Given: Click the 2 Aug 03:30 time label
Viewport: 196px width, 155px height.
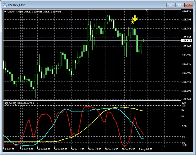Looking at the screenshot, I should [x=145, y=149].
